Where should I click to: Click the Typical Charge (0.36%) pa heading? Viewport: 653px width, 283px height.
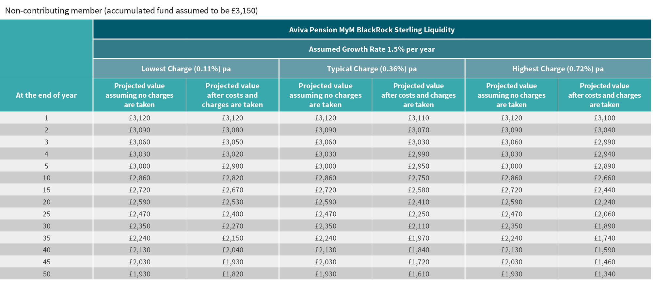pos(372,69)
